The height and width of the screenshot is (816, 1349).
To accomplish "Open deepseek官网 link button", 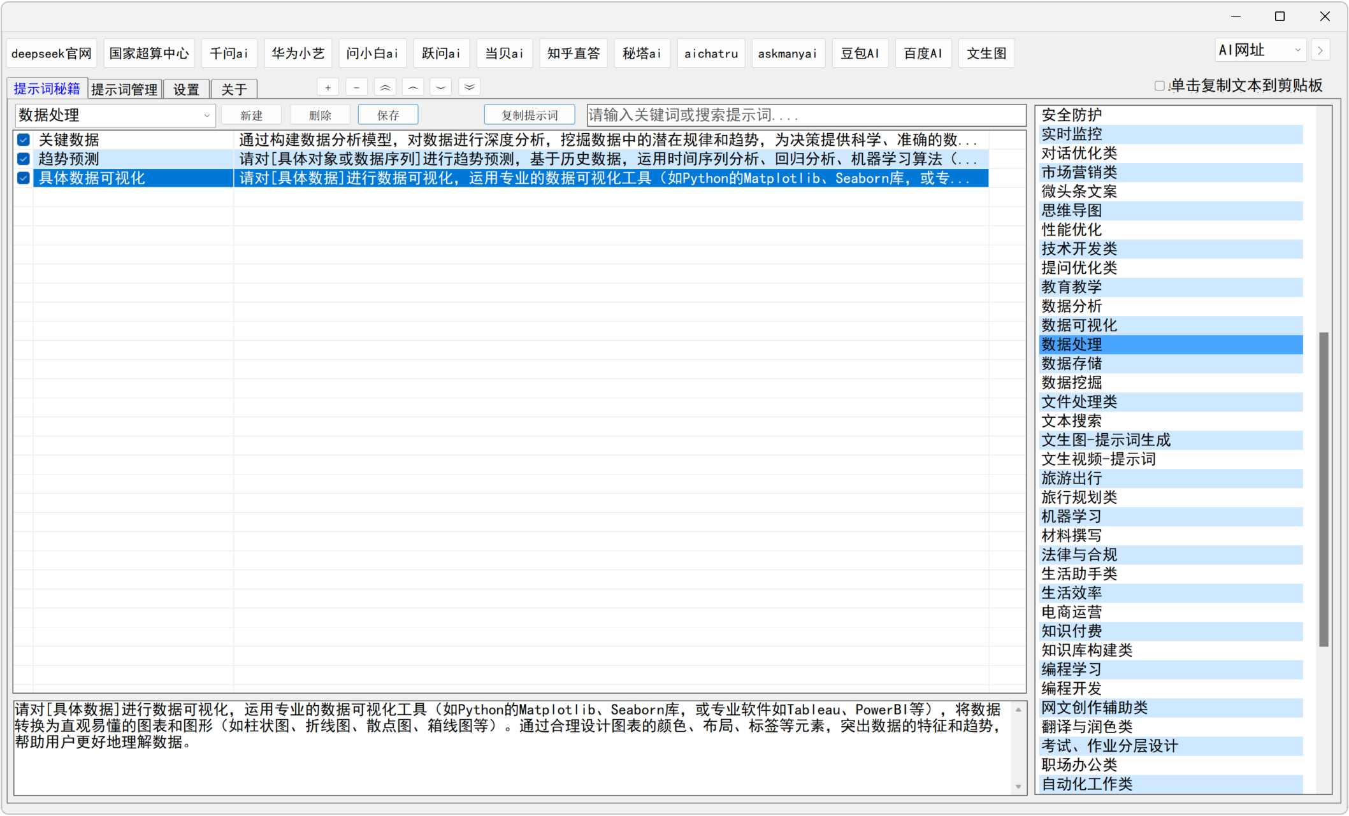I will [x=52, y=54].
